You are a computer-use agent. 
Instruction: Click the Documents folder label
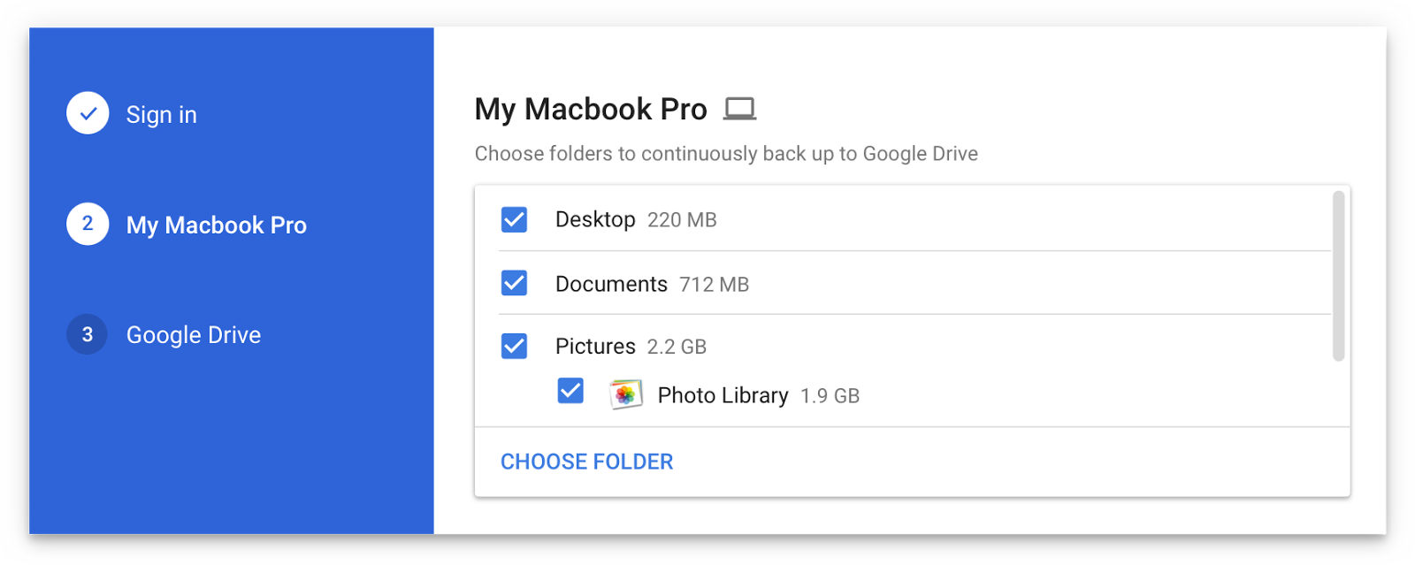pyautogui.click(x=611, y=283)
